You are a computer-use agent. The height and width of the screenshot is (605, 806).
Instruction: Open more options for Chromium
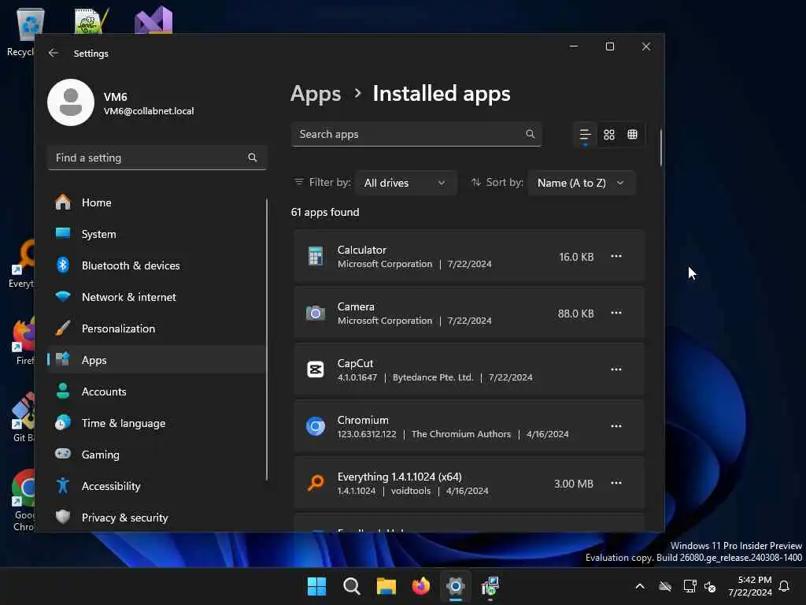(616, 426)
